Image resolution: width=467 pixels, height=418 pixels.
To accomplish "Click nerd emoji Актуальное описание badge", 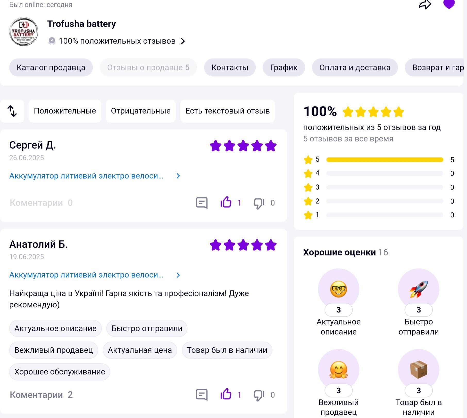I will (339, 289).
